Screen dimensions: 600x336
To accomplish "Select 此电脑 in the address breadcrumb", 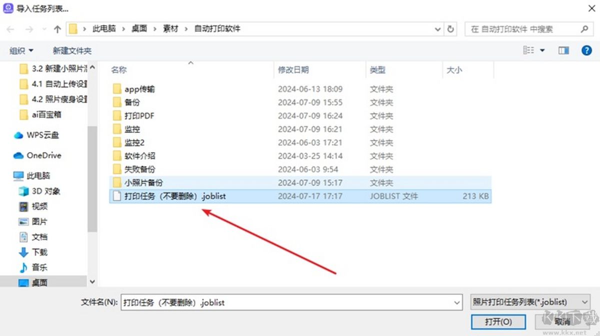I will point(104,29).
